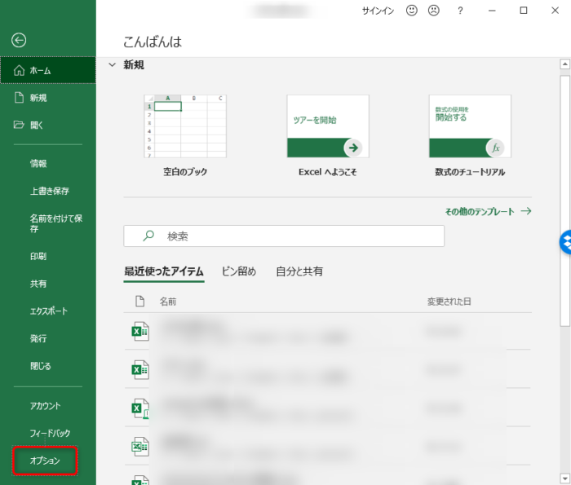Open help with the question mark icon
Screen dimensions: 571x485
click(460, 11)
